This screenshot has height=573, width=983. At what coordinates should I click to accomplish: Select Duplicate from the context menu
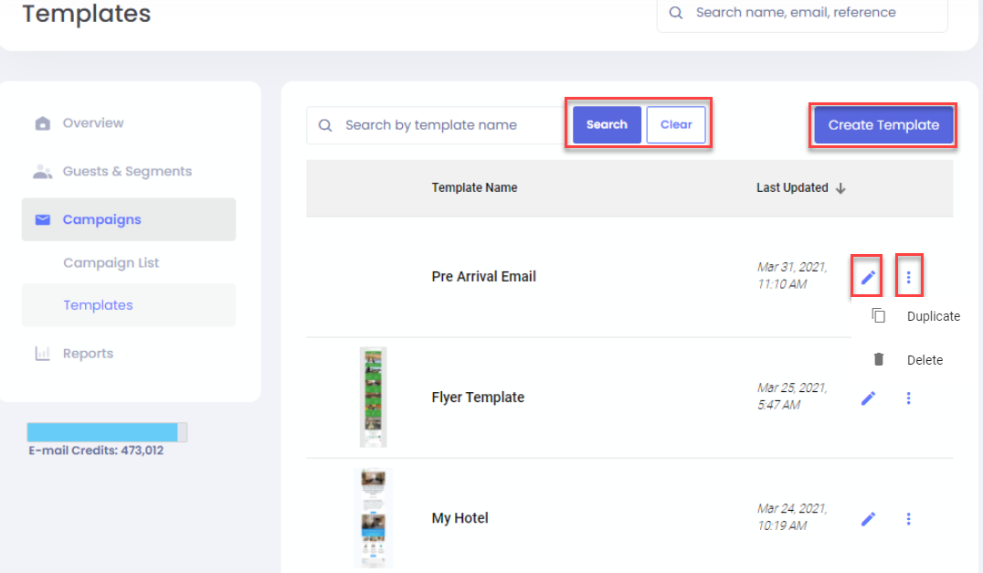[x=932, y=316]
